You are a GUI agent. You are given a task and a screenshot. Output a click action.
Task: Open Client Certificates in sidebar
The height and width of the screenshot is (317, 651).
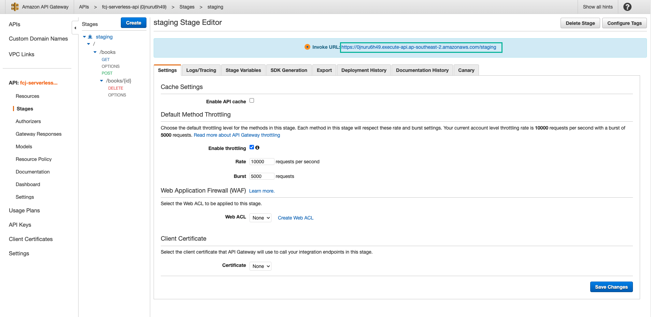(31, 239)
